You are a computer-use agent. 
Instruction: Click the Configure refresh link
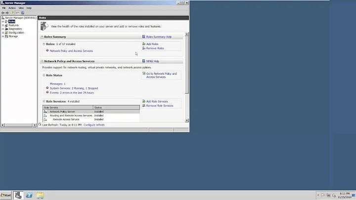[94, 125]
